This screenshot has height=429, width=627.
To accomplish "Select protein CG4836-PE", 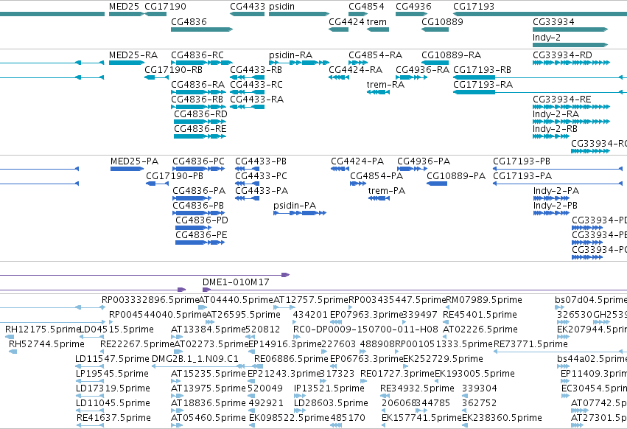I will [x=200, y=243].
